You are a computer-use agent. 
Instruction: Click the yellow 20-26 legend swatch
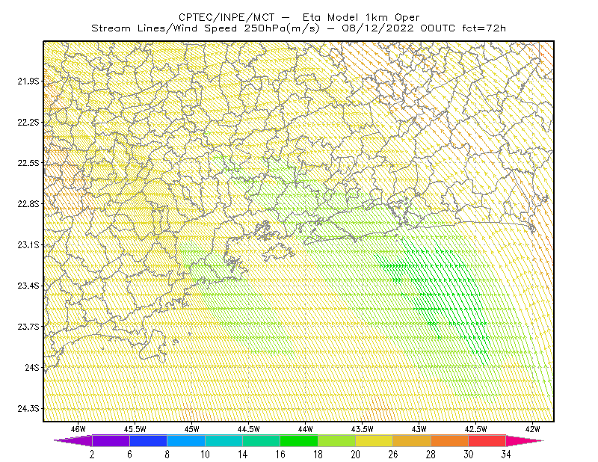[374, 440]
